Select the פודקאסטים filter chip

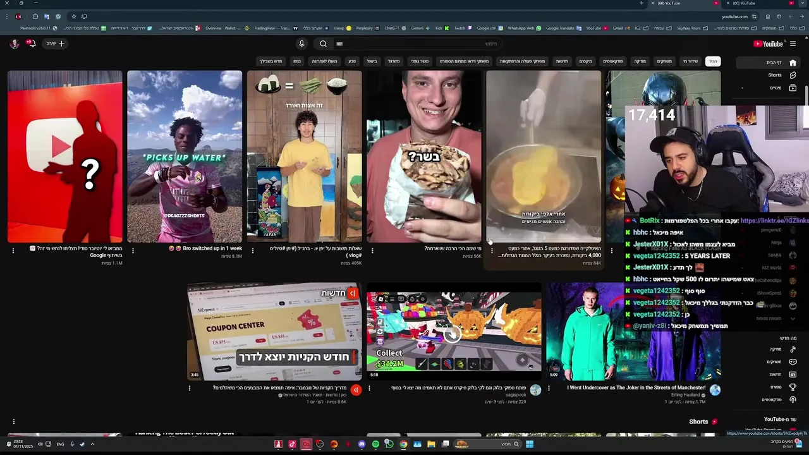[612, 61]
